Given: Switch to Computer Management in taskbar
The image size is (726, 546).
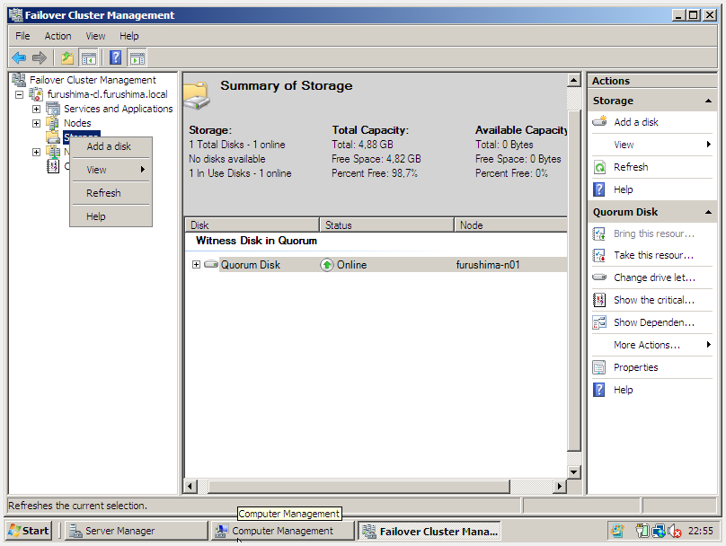Looking at the screenshot, I should pos(283,531).
